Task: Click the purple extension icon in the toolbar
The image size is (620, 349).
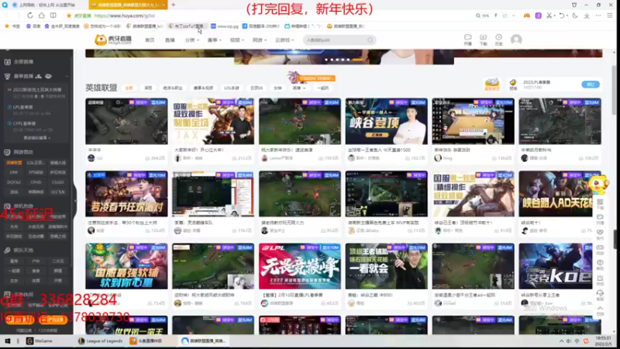Action: coord(538,16)
